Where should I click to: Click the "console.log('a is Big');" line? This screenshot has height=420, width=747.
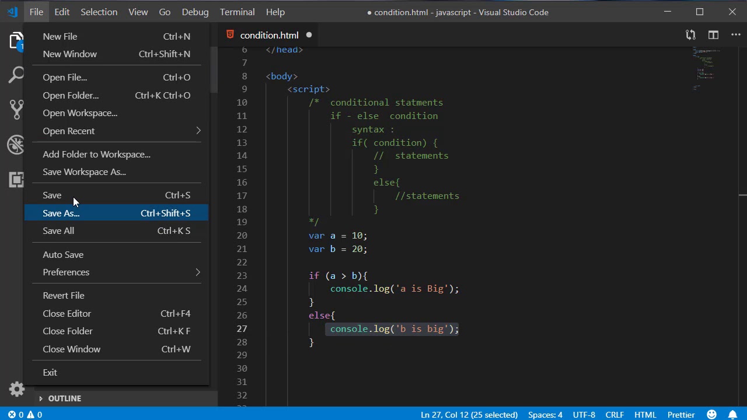click(x=395, y=288)
